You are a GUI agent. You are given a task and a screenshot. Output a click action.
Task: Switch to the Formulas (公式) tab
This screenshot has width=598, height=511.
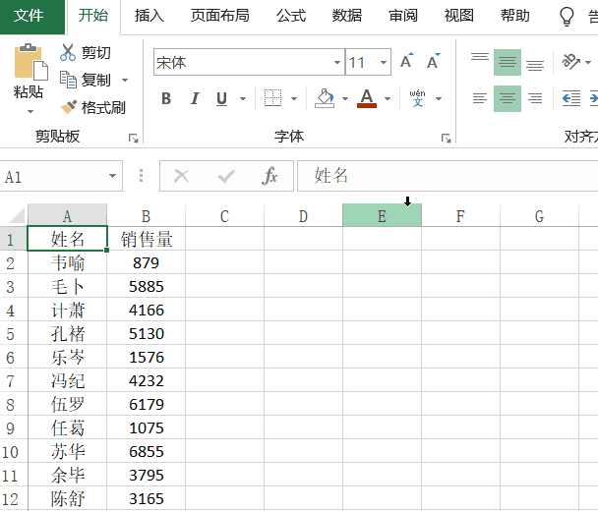tap(291, 16)
